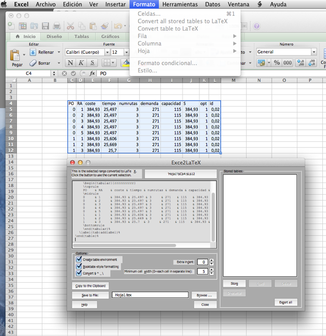Click the Open file folder icon
Image resolution: width=326 pixels, height=336 pixels.
[x=34, y=26]
